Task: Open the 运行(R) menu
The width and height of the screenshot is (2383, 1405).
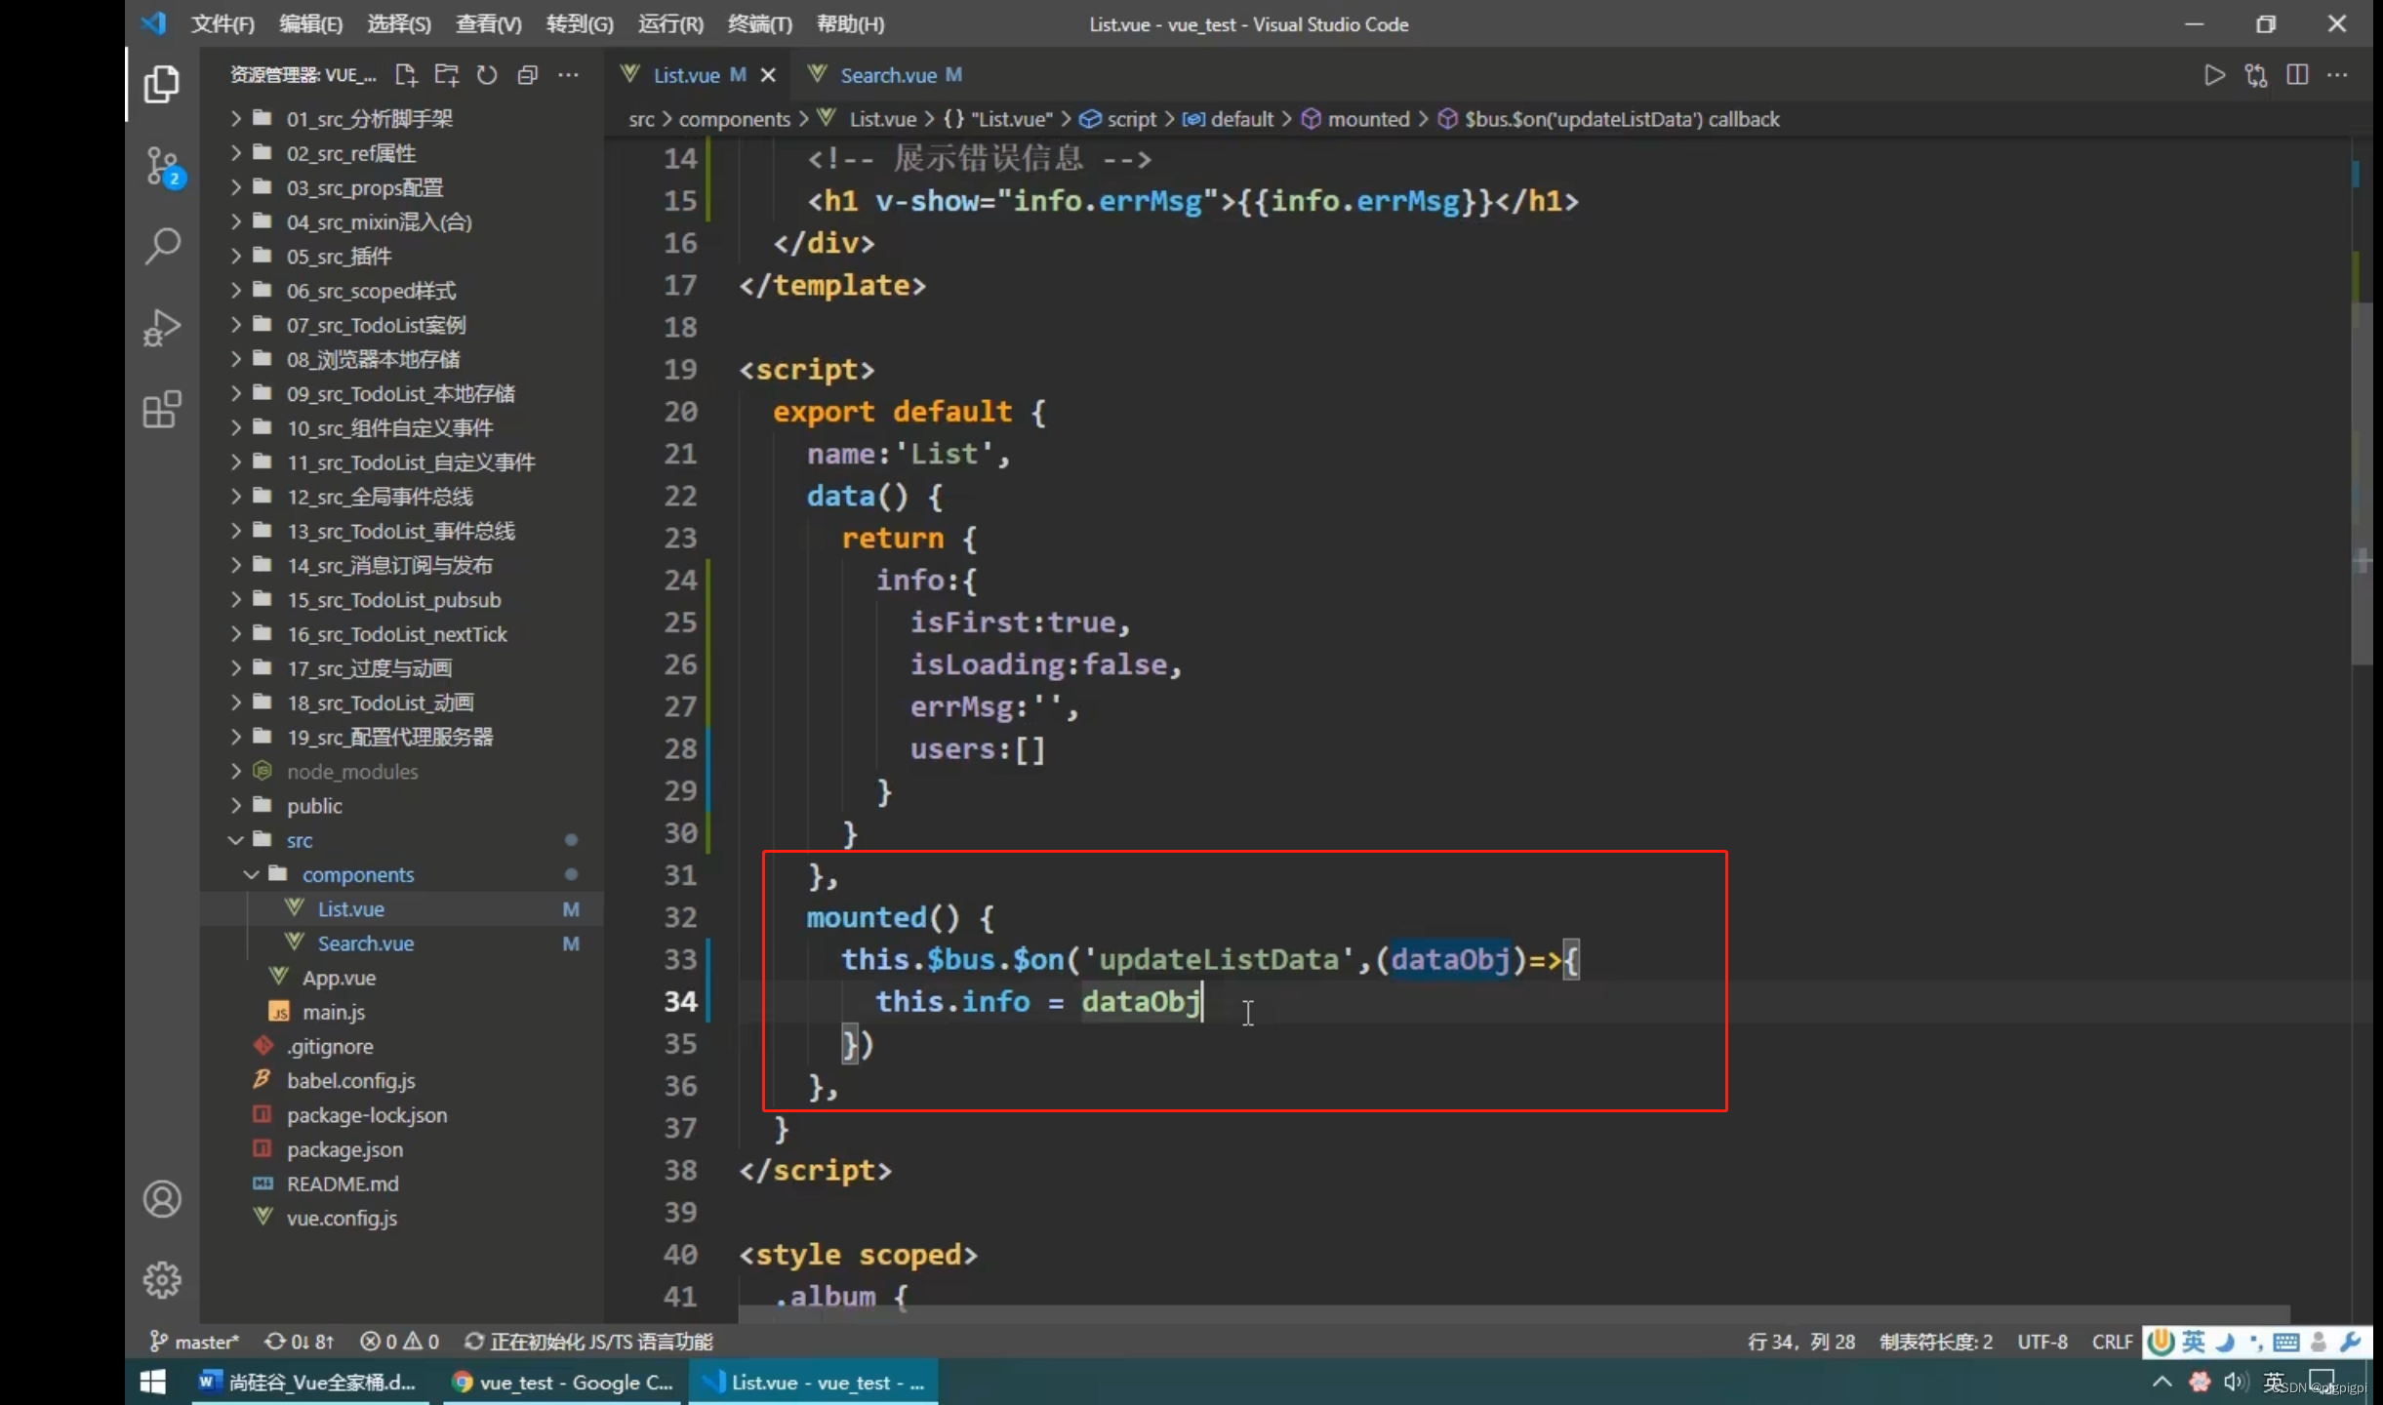Action: (670, 24)
